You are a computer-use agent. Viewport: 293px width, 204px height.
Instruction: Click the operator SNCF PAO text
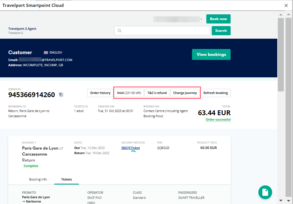pyautogui.click(x=94, y=198)
